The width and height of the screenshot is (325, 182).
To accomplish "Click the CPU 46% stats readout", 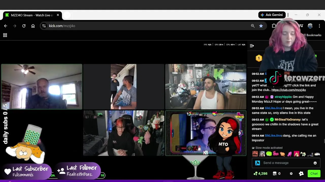I will (231, 45).
